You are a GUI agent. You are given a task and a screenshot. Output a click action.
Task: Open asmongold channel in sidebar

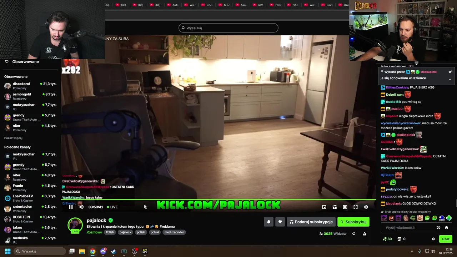point(30,96)
